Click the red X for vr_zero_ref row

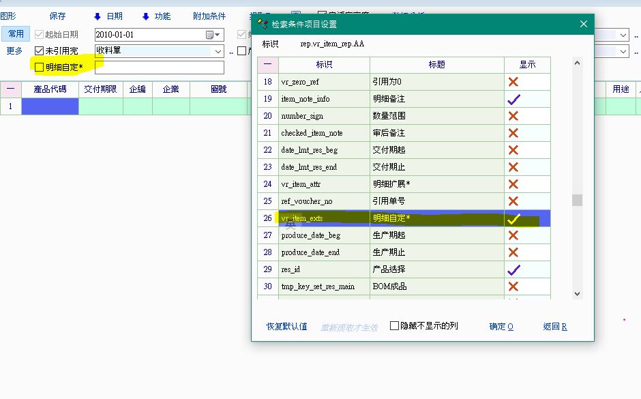(513, 82)
